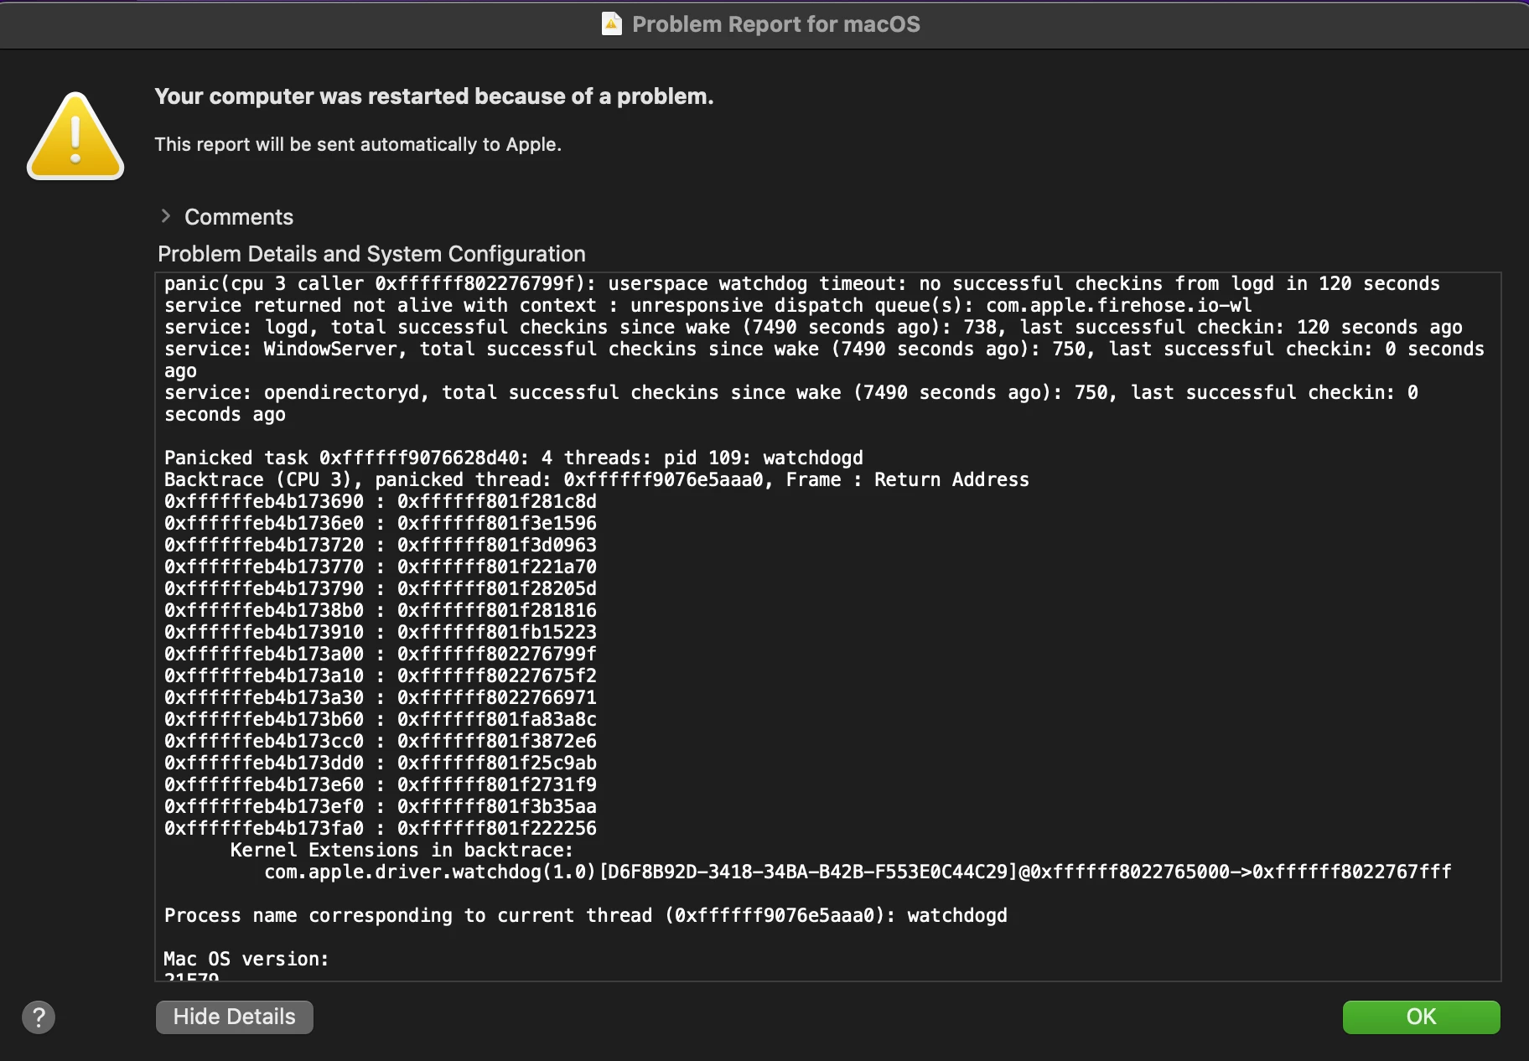Click Hide Details button
The width and height of the screenshot is (1529, 1061).
tap(234, 1017)
